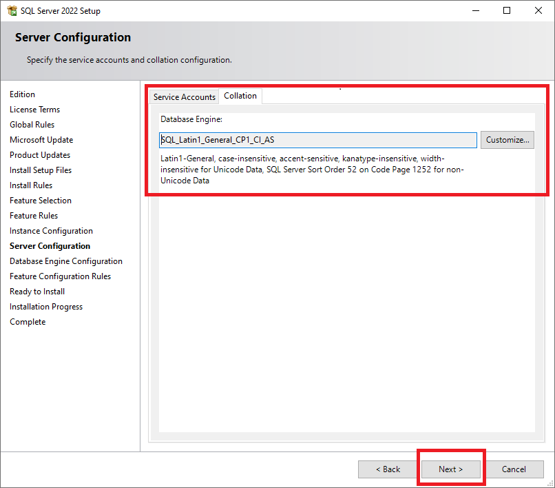
Task: Select the Collation tab
Action: [240, 96]
